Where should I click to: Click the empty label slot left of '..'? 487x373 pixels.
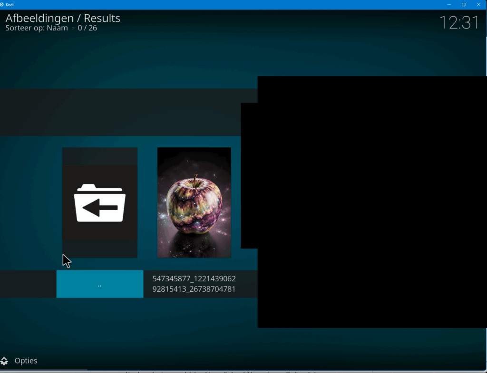pyautogui.click(x=28, y=284)
